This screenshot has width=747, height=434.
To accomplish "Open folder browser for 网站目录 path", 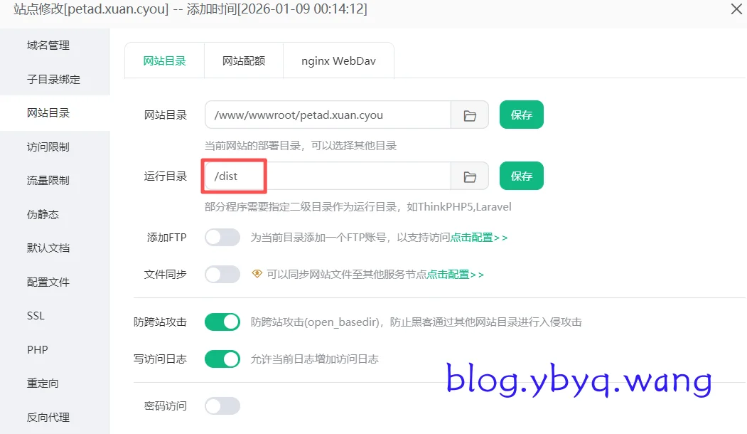I will coord(470,115).
